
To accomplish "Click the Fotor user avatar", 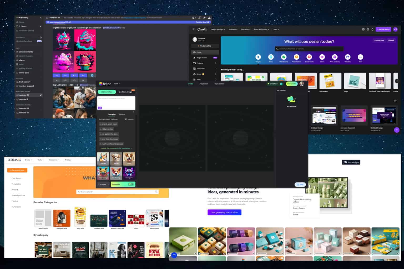I will 302,84.
